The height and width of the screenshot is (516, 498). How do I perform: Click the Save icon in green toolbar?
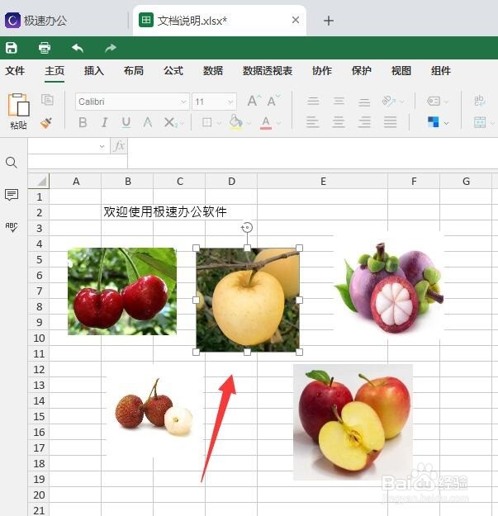[x=12, y=48]
